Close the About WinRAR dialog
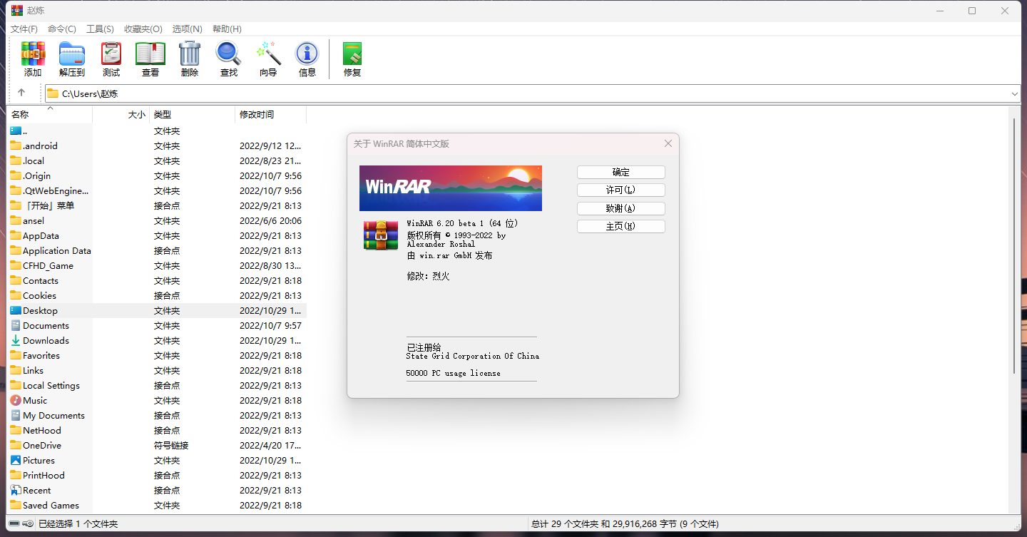 [668, 143]
